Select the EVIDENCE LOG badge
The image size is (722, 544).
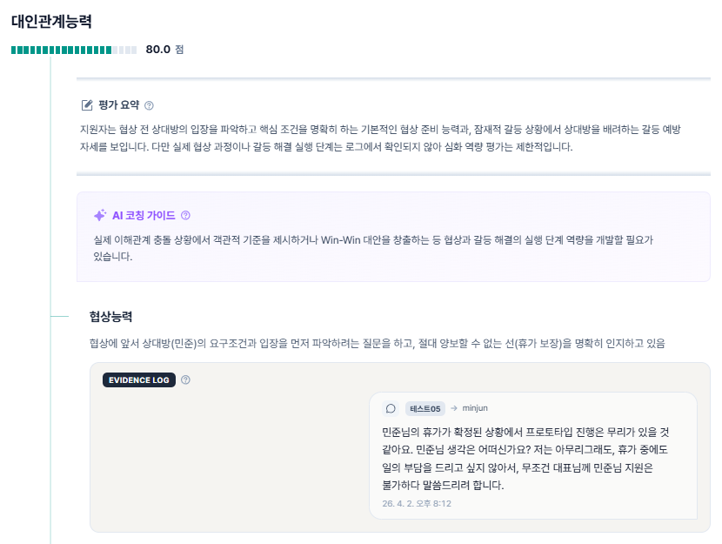139,379
